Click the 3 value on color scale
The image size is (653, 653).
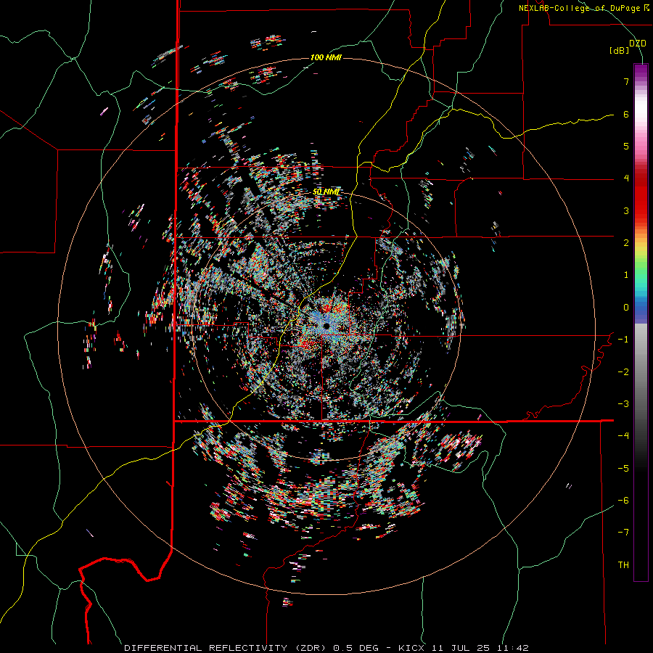click(626, 210)
